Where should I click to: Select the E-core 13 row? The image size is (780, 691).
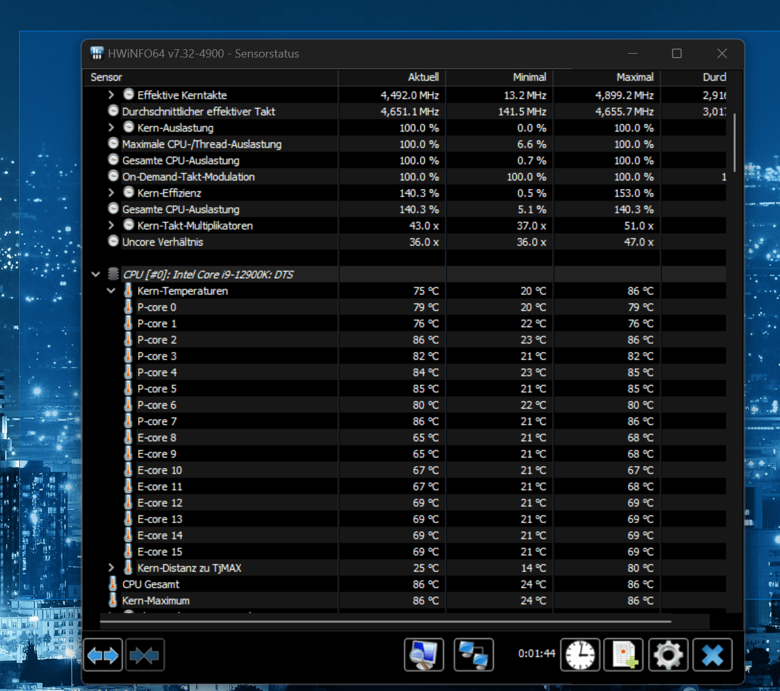tap(405, 519)
